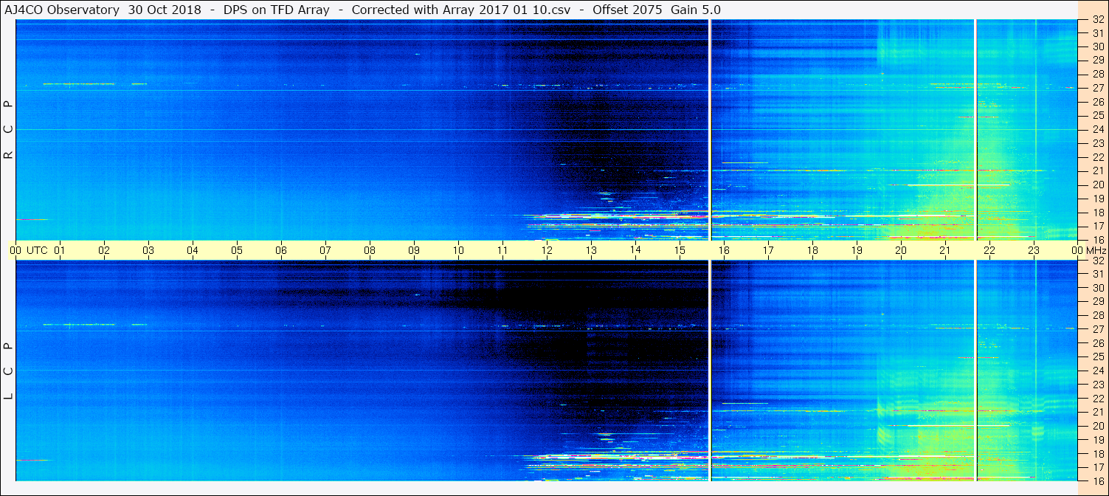Select the 09 hour mark on time axis
Screen dimensions: 1109x496
tap(414, 250)
